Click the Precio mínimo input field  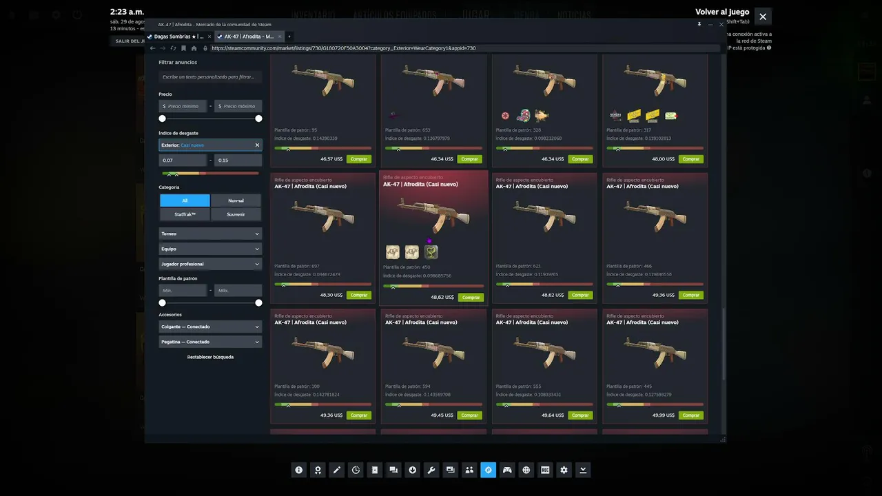[183, 106]
